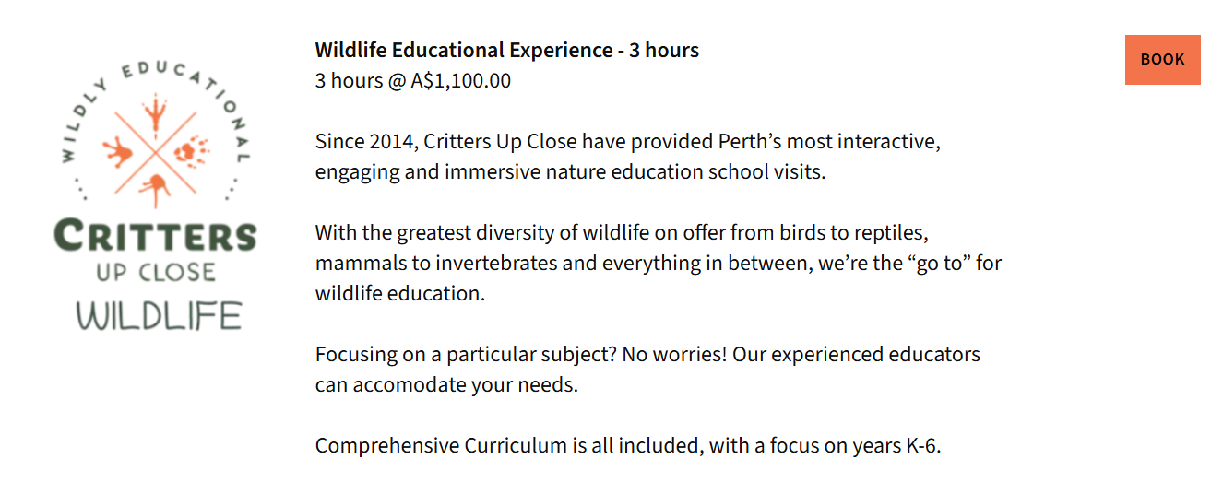Click the "Comprehensive Curriculum" sentence
Viewport: 1223px width, 482px height.
click(627, 446)
